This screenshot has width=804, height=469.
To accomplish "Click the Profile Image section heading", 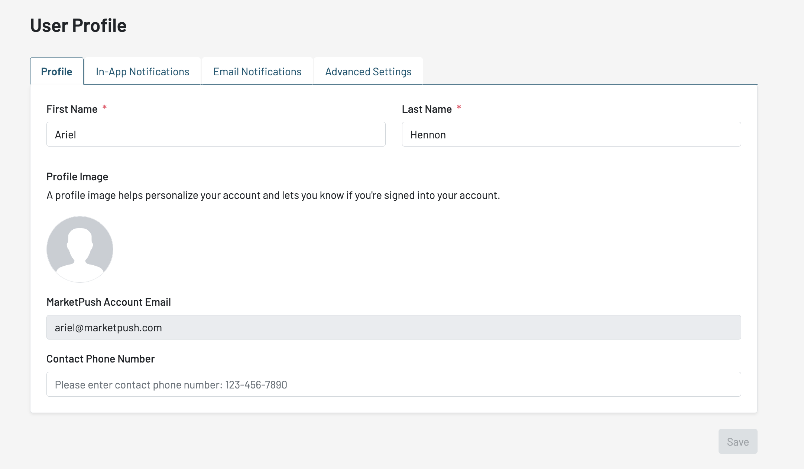I will click(x=77, y=177).
